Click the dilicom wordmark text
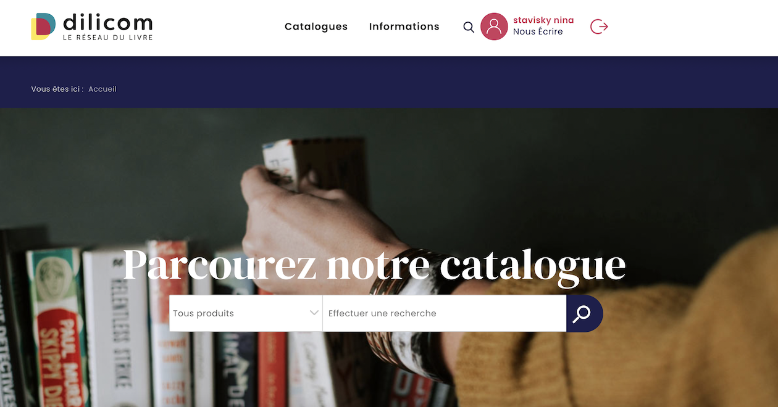 [107, 23]
